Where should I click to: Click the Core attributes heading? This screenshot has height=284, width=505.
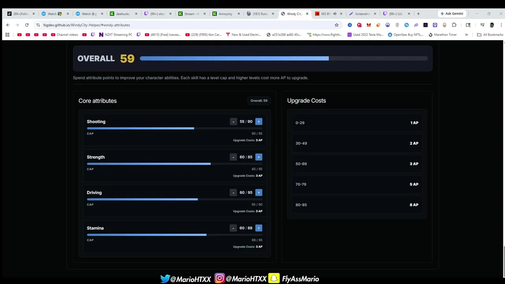(x=97, y=101)
